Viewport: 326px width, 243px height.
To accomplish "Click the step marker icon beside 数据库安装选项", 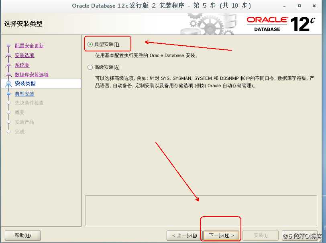I will [x=8, y=74].
